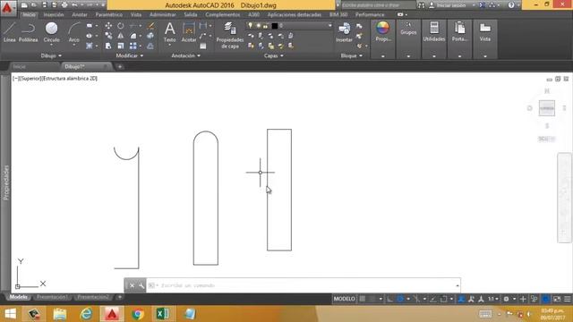Screen dimensions: 573x322
Task: Select the Polilínea tool
Action: (28, 32)
